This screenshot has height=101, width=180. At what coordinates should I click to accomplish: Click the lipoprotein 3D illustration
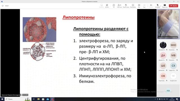pyautogui.click(x=39, y=29)
